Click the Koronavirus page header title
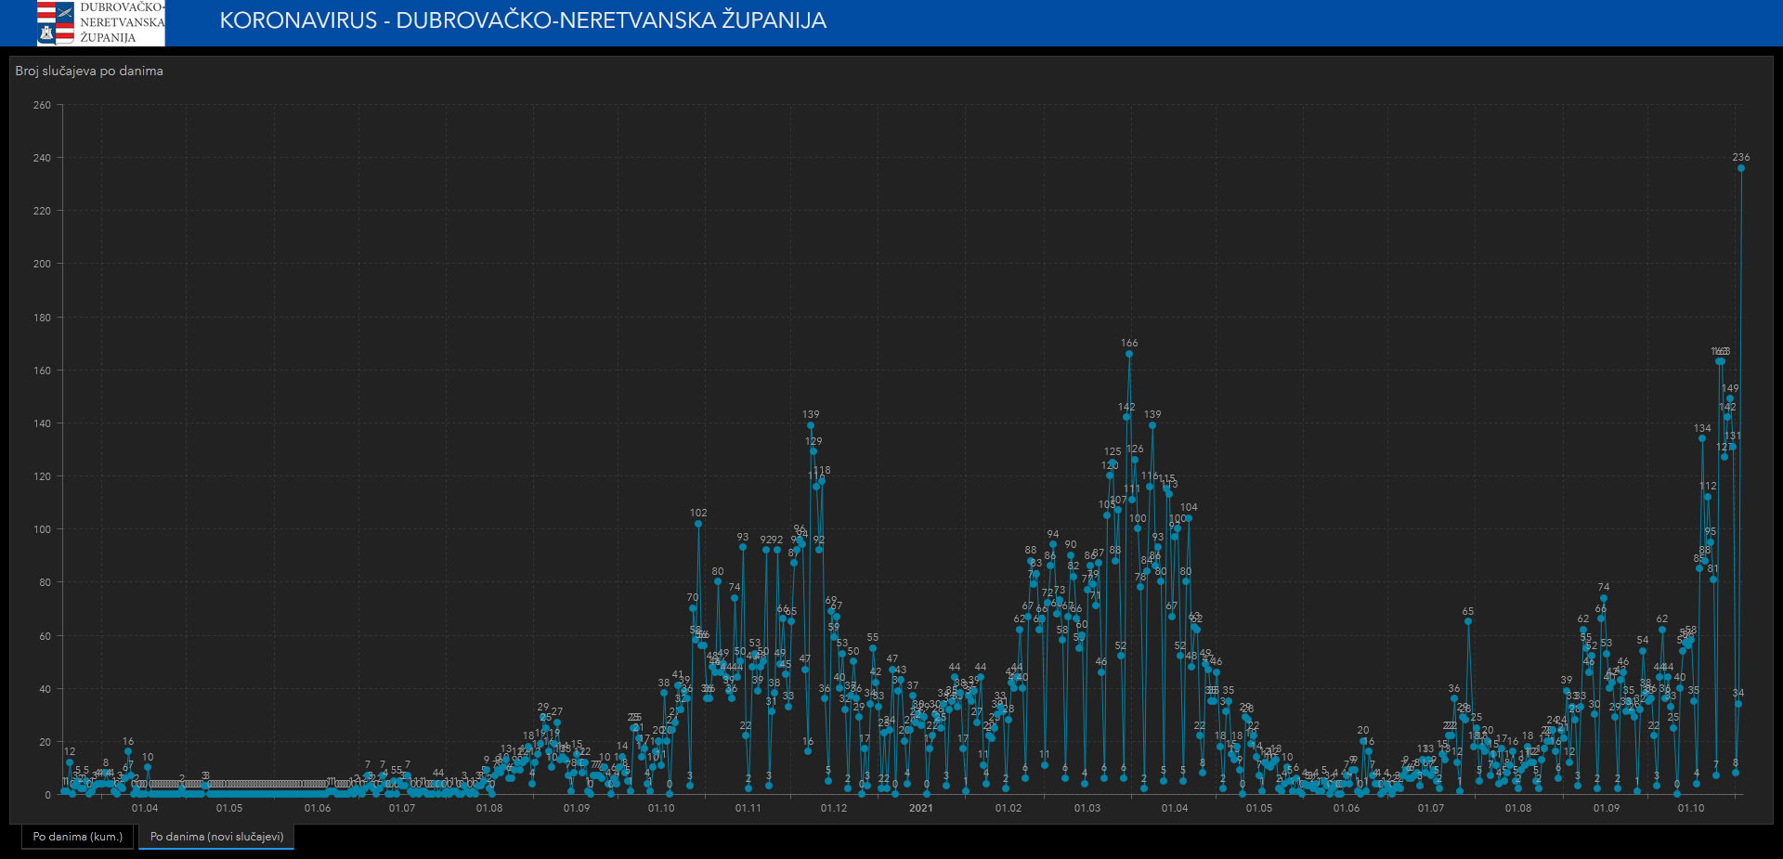1783x859 pixels. [522, 20]
